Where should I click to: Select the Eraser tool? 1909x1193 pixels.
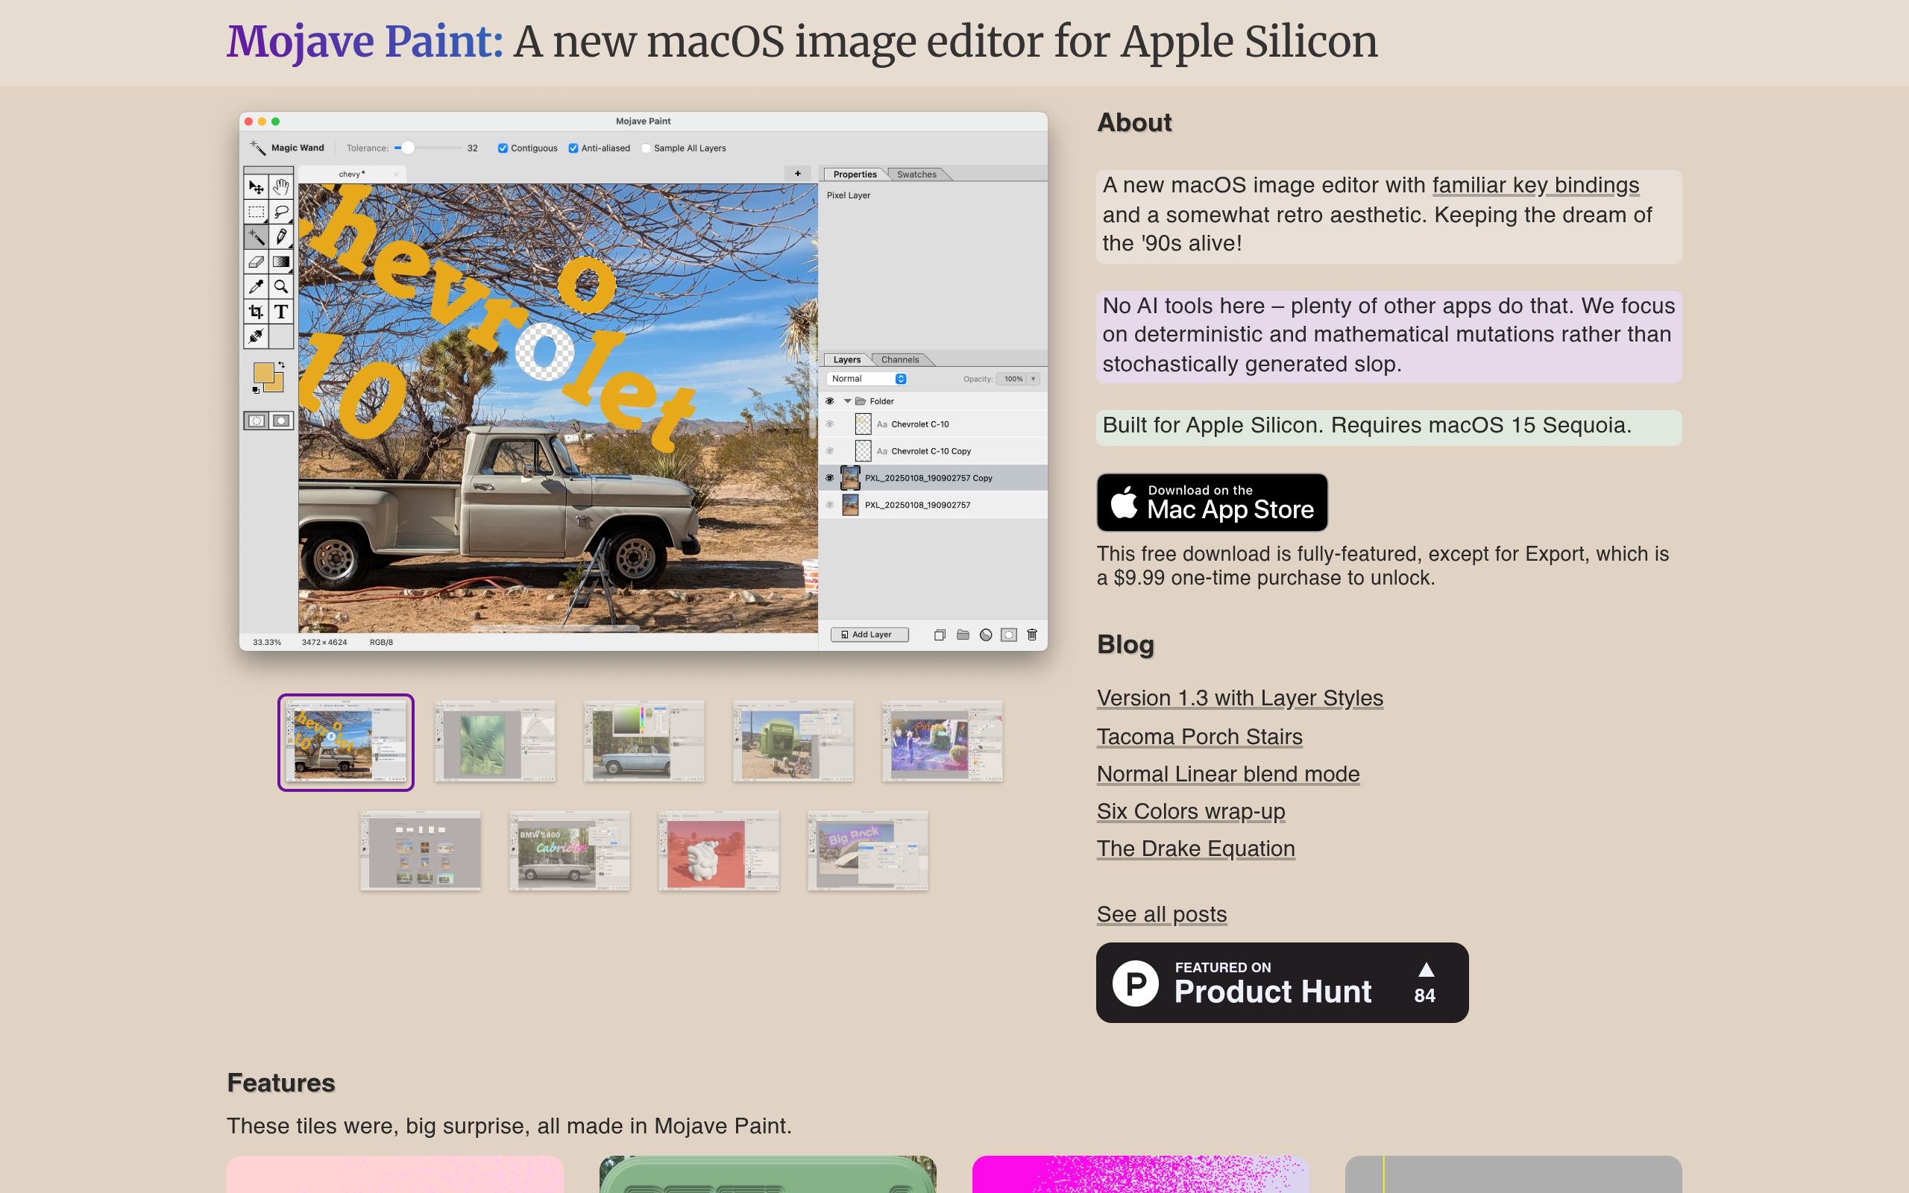(256, 261)
